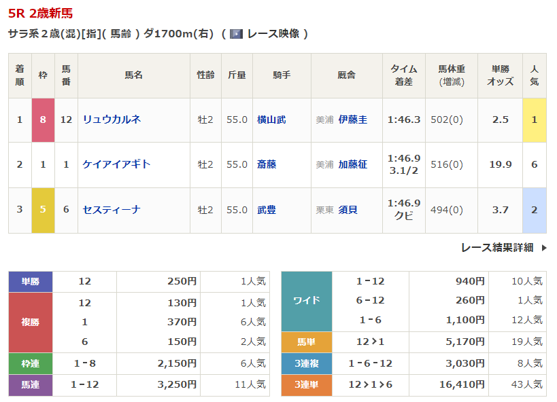Viewport: 557px width, 402px height.
Task: Click the race video icon
Action: tap(236, 33)
